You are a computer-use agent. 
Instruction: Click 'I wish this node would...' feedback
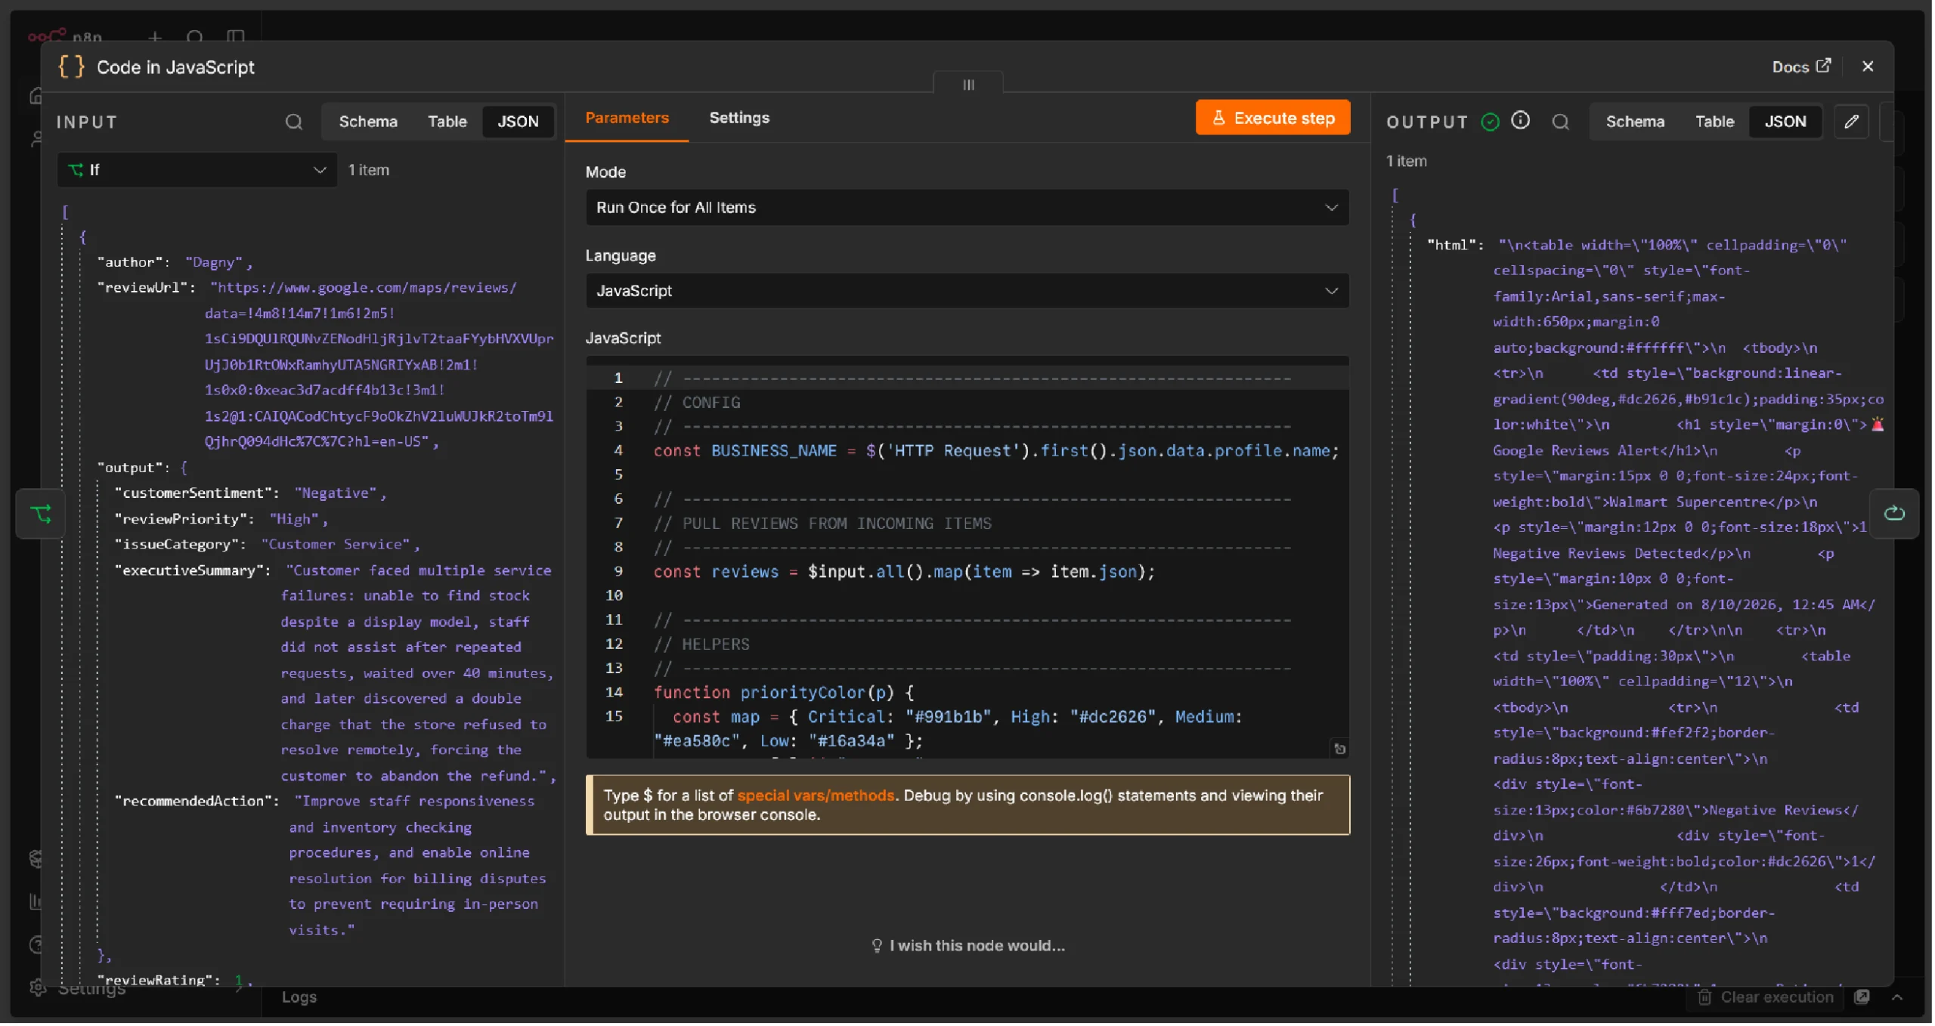click(969, 947)
